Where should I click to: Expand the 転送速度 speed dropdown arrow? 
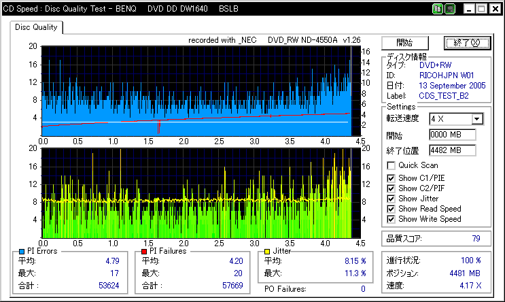477,119
